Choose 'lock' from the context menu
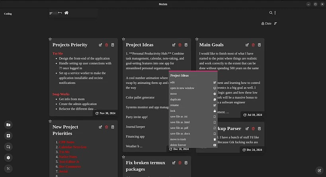This screenshot has height=177, width=326. (193, 111)
